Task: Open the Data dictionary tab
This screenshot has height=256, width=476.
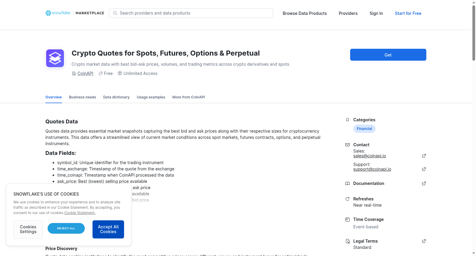Action: 116,97
